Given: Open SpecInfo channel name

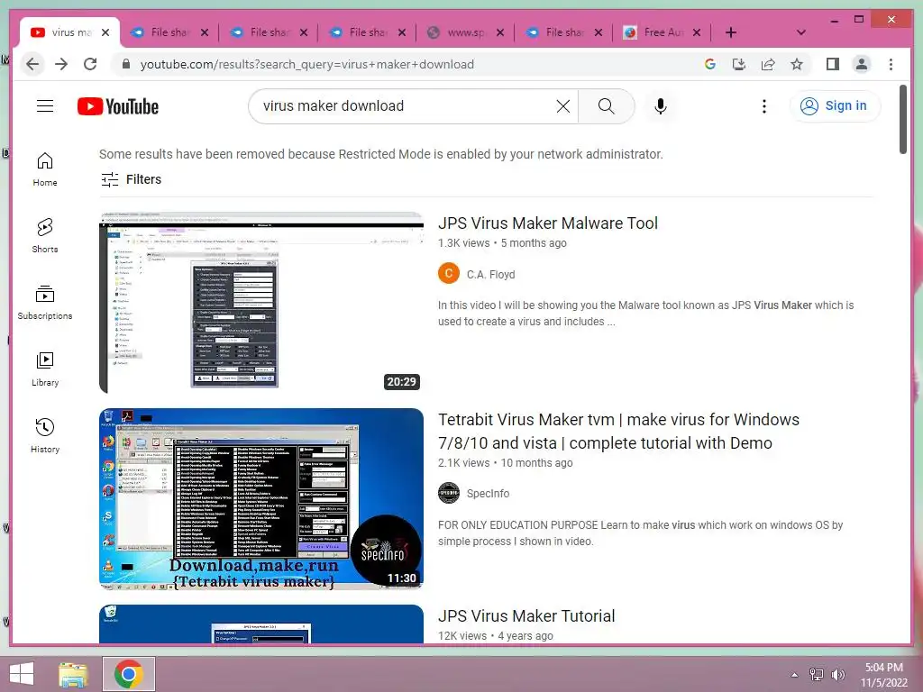Looking at the screenshot, I should pos(488,494).
